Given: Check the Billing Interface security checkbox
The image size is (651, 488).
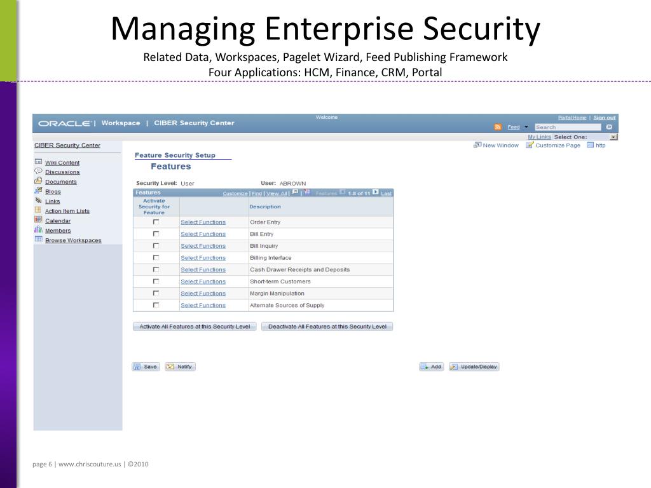Looking at the screenshot, I should click(x=156, y=258).
